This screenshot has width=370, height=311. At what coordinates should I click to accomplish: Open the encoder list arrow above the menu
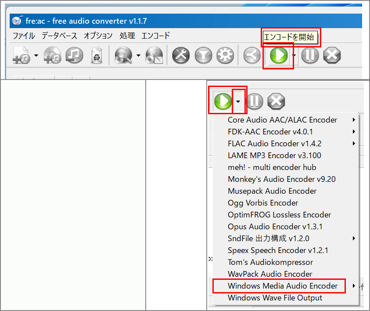238,101
